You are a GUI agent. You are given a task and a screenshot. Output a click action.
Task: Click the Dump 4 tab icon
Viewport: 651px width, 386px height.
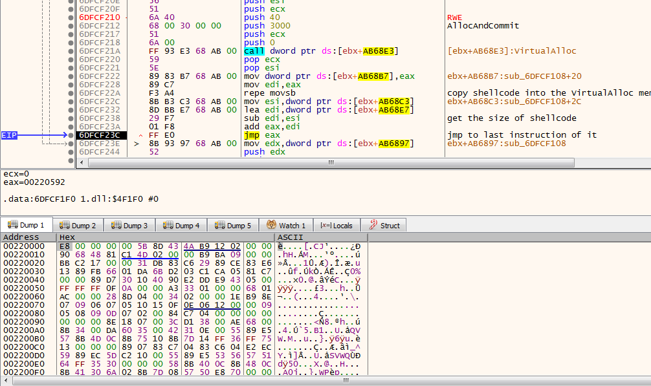point(168,226)
